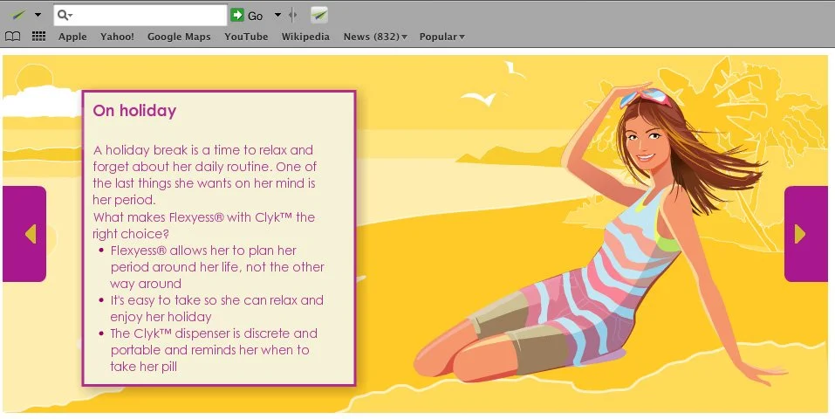Click the magnifier search options icon
The height and width of the screenshot is (419, 835).
(65, 15)
